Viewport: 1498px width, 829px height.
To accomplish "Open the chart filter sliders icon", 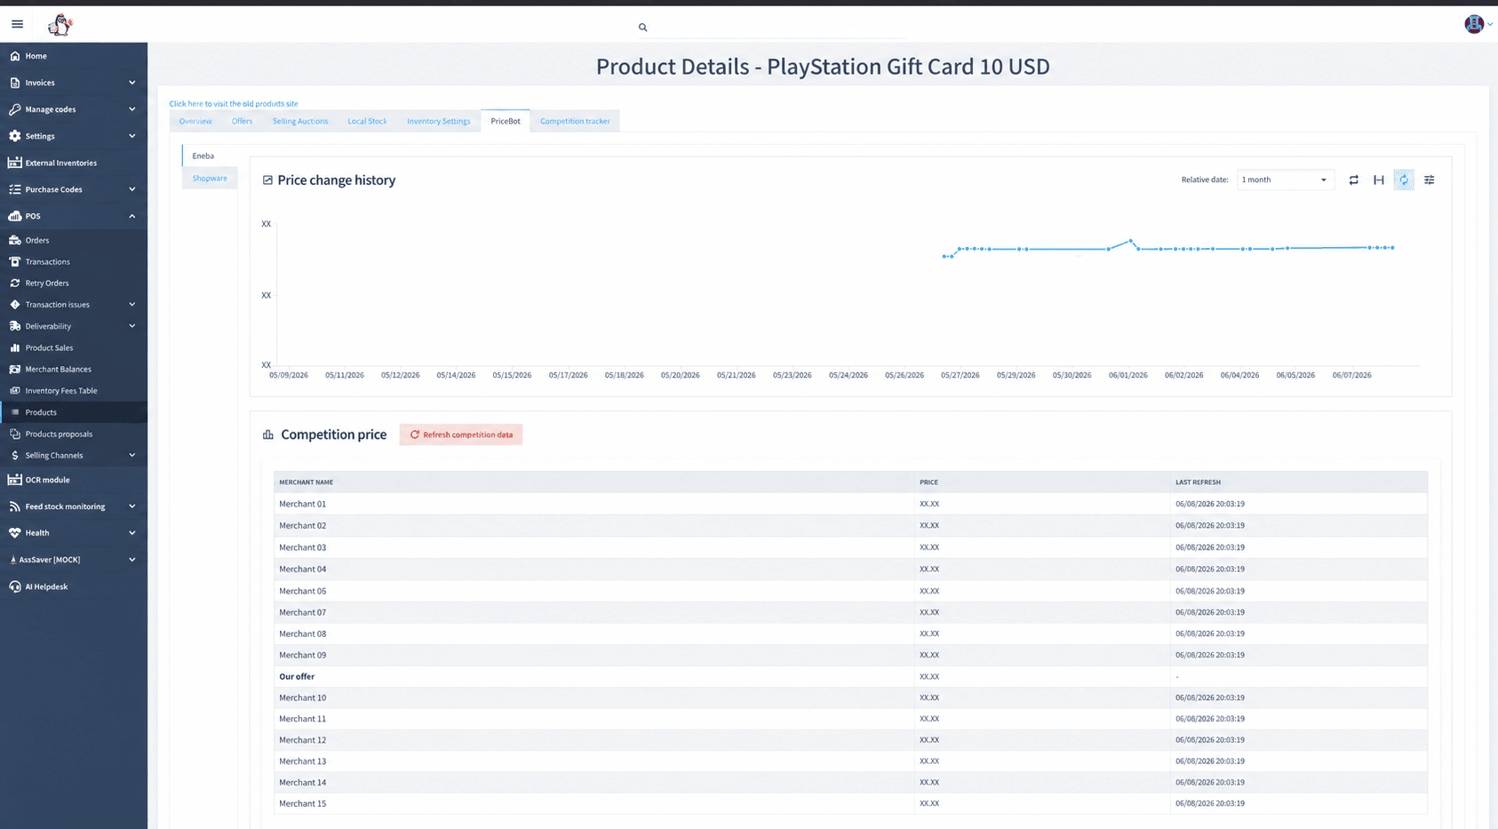I will pos(1429,180).
